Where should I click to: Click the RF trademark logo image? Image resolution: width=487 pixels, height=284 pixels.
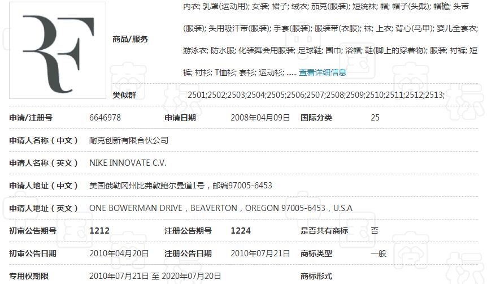click(58, 50)
